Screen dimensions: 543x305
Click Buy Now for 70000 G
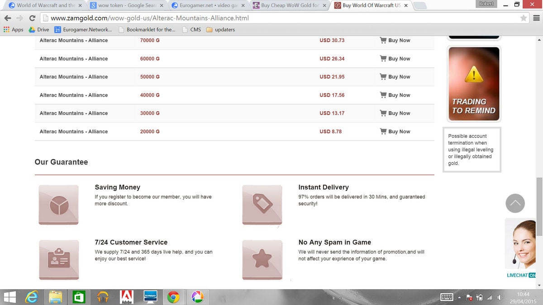[395, 40]
